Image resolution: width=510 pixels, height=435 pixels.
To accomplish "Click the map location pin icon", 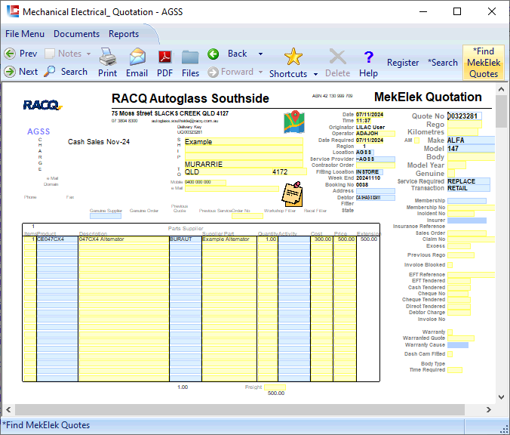I will (293, 122).
